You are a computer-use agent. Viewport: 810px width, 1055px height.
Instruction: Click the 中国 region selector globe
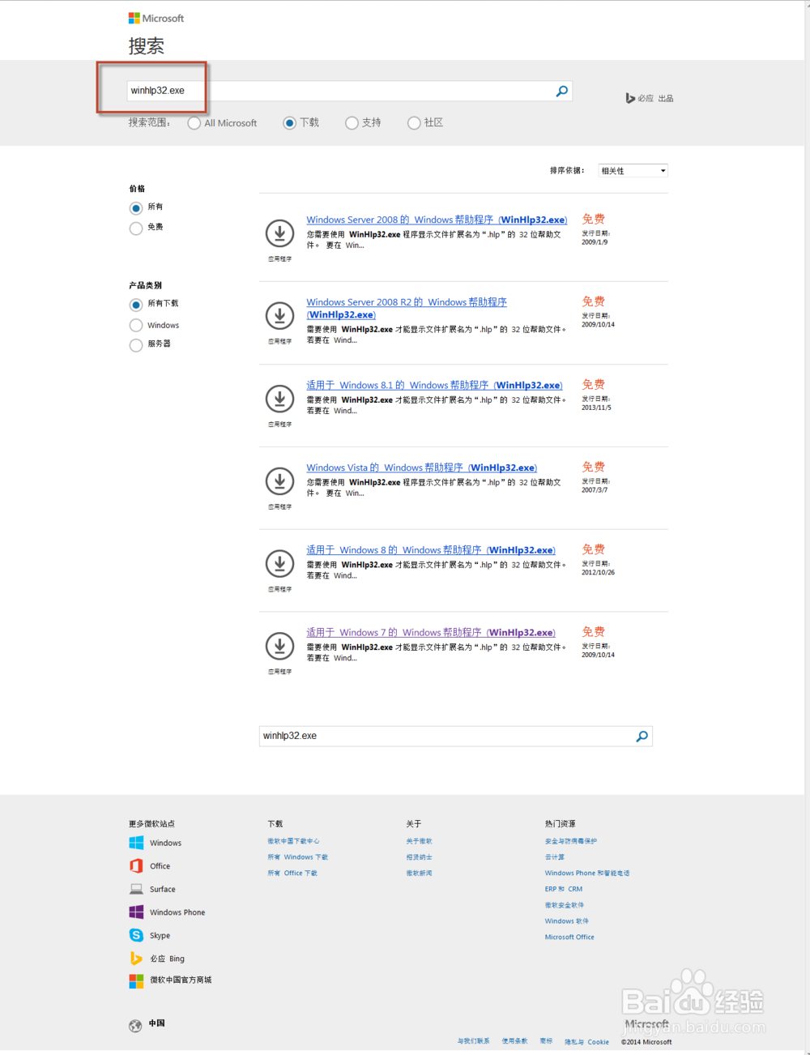click(135, 1025)
